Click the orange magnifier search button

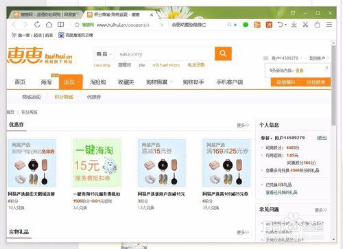(x=223, y=54)
